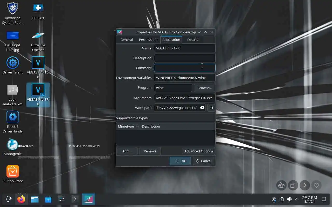Image resolution: width=332 pixels, height=207 pixels.
Task: Open Mobogenie desktop icon
Action: (x=12, y=147)
